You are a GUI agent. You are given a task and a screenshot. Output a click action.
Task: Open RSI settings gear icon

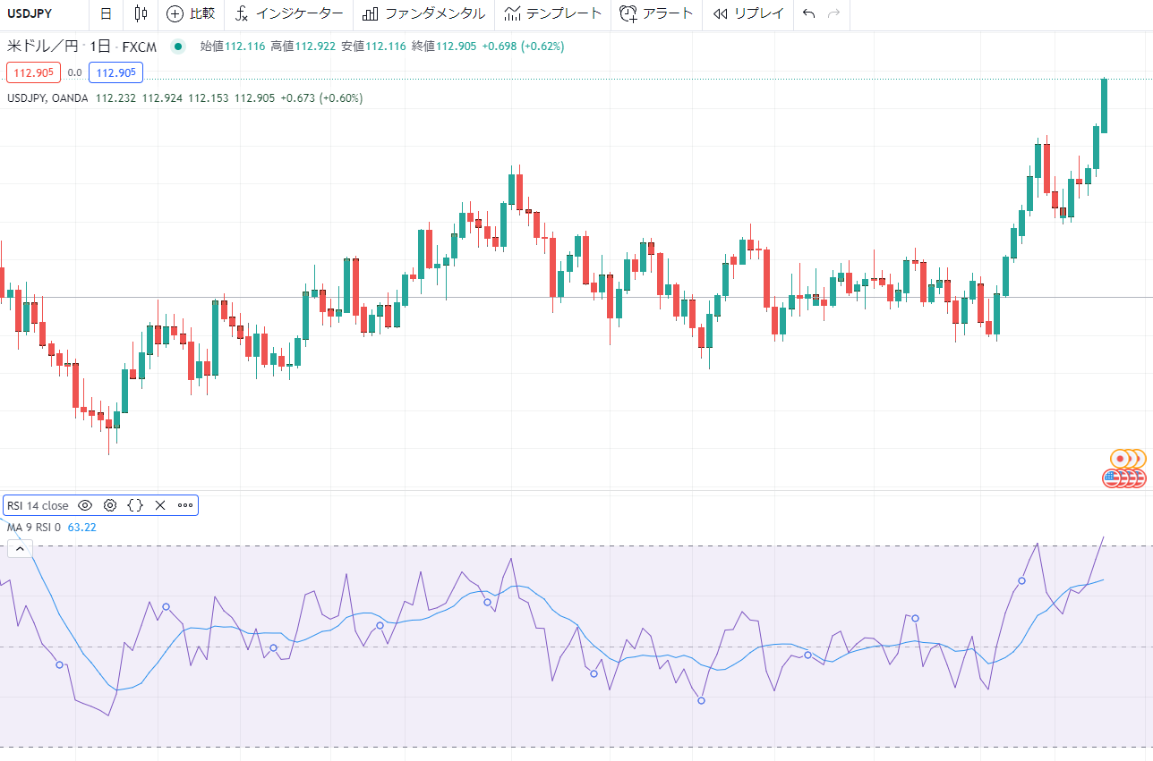coord(110,505)
